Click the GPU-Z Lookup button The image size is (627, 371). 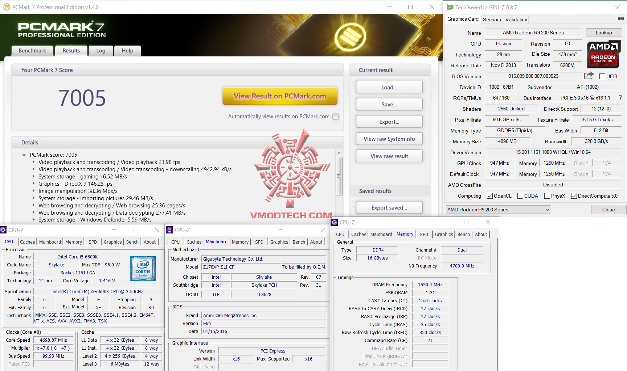point(604,33)
